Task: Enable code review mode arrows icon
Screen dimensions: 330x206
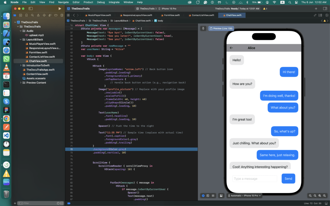Action: 315,15
